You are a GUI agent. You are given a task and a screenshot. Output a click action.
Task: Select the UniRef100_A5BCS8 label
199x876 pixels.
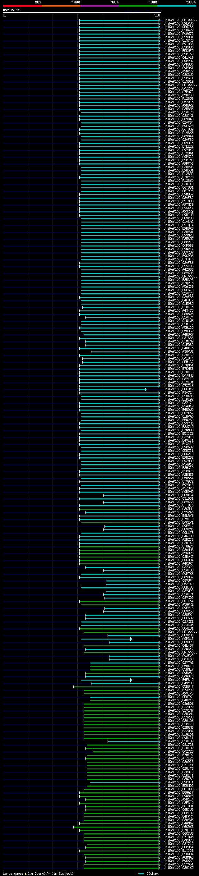pyautogui.click(x=178, y=95)
